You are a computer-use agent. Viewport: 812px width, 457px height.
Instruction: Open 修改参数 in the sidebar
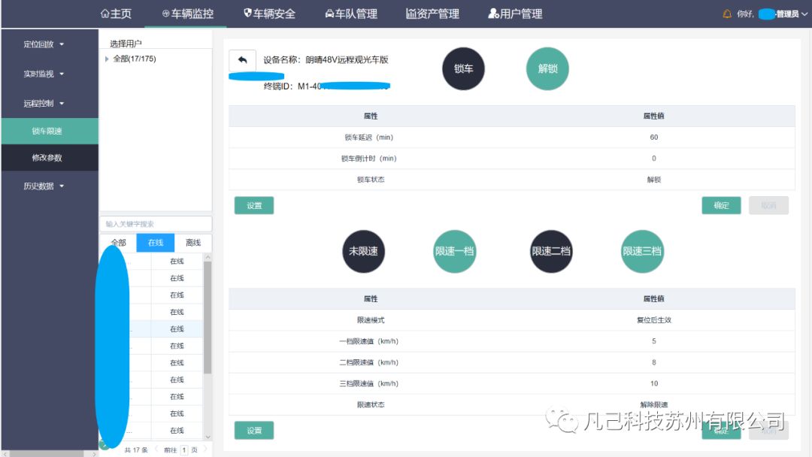tap(47, 158)
